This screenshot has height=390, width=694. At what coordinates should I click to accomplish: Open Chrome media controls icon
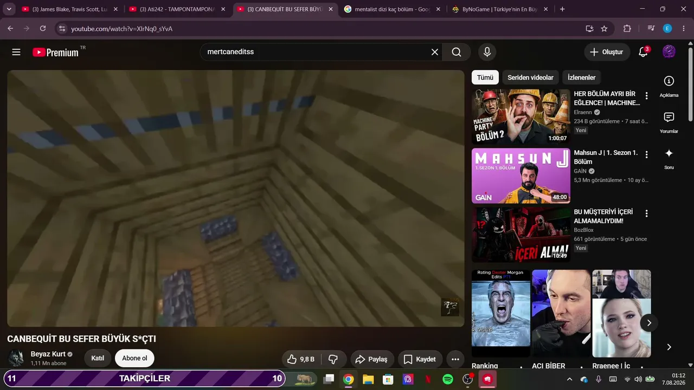(x=651, y=29)
